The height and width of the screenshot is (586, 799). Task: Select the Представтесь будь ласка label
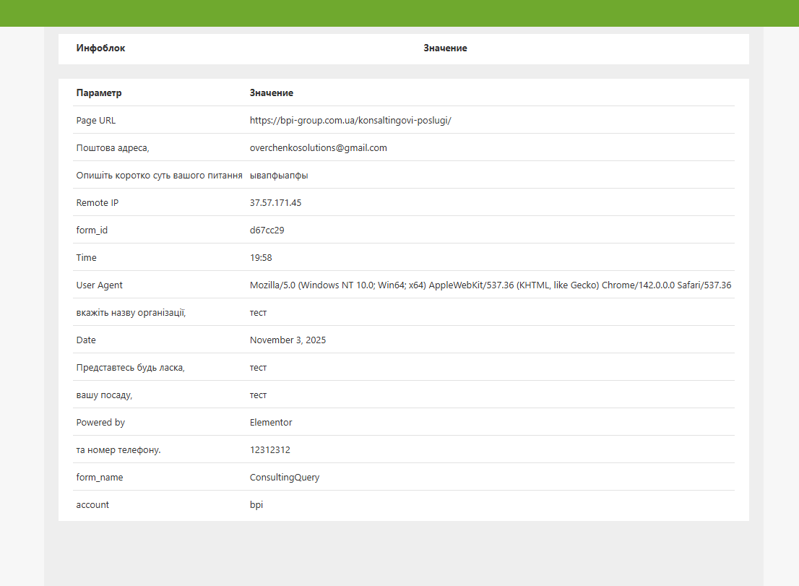coord(131,368)
